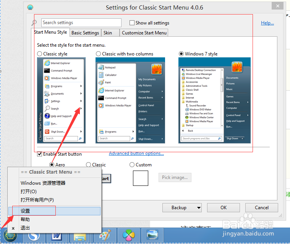The width and height of the screenshot is (290, 244).
Task: Switch to the Start Menu Style tab
Action: (50, 32)
